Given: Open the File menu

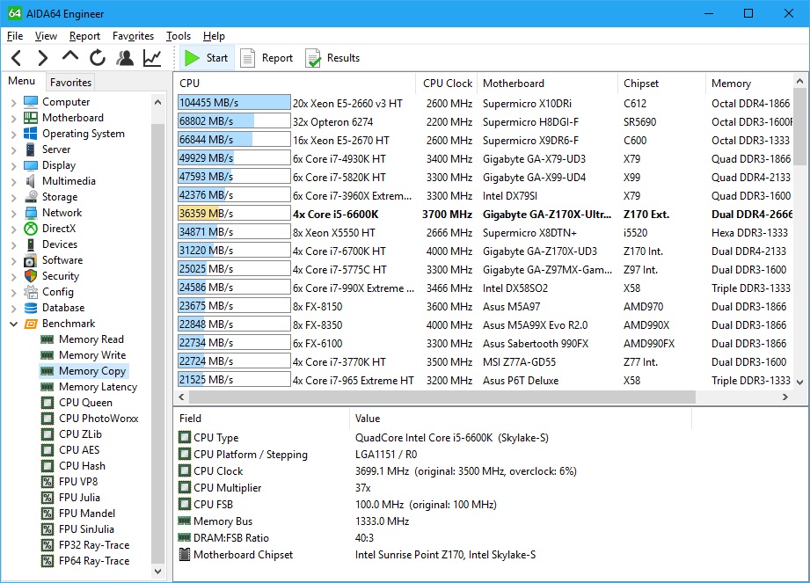Looking at the screenshot, I should point(15,36).
